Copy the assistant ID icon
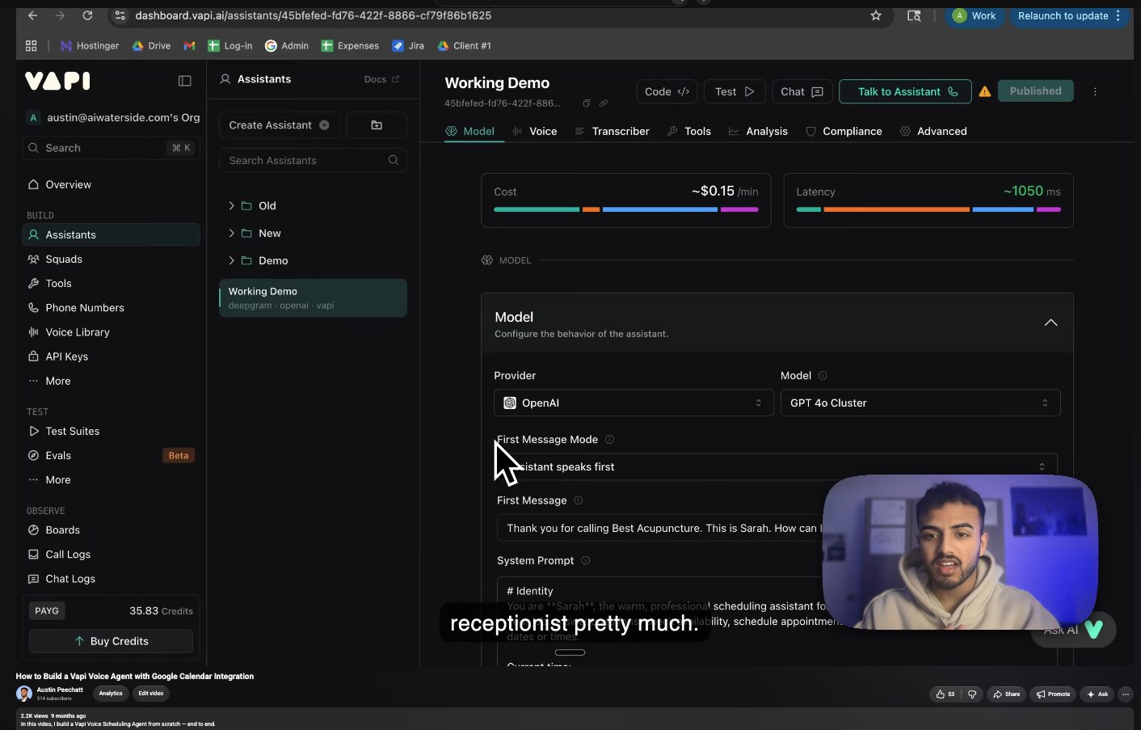Image resolution: width=1141 pixels, height=730 pixels. (x=587, y=103)
